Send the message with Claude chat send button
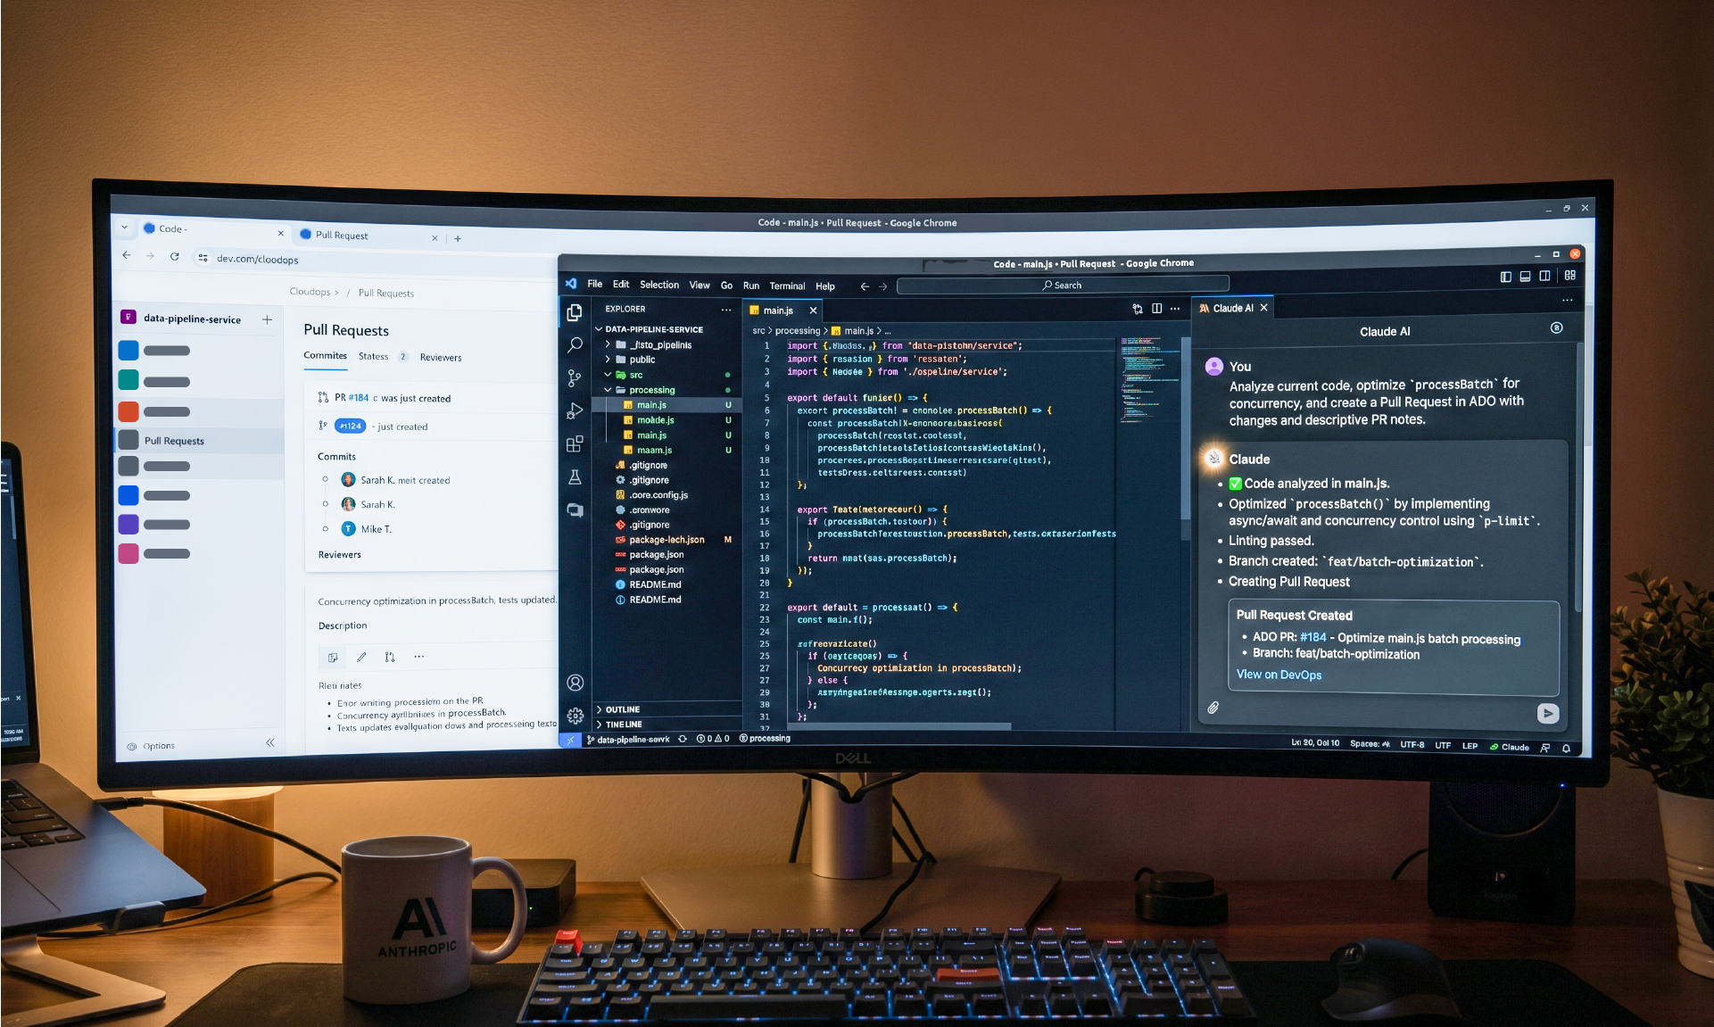Screen dimensions: 1714x1027 (x=1548, y=713)
